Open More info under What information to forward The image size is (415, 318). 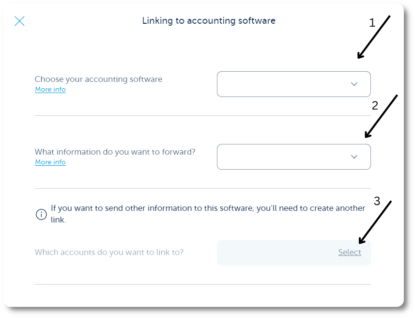50,162
